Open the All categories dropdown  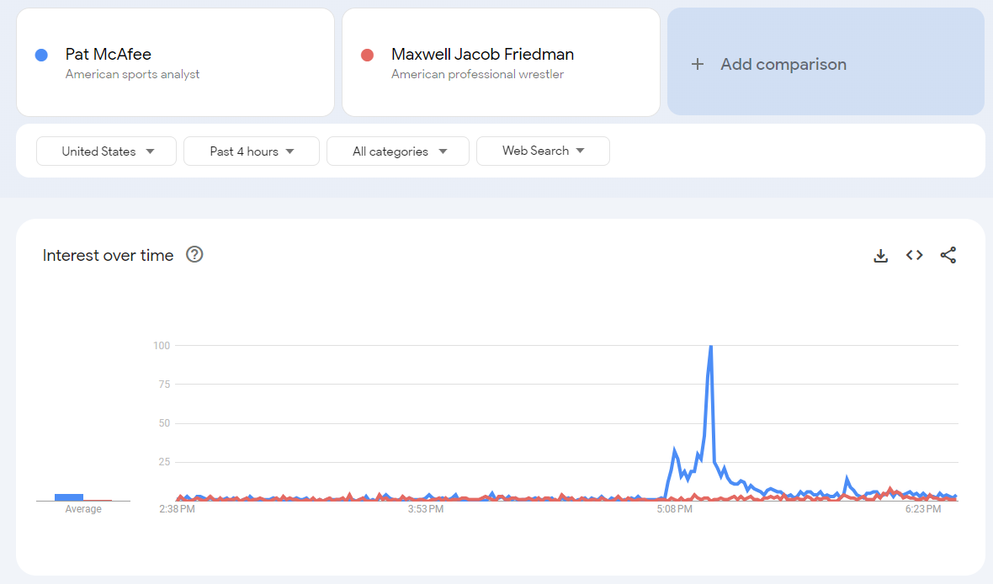(x=398, y=151)
